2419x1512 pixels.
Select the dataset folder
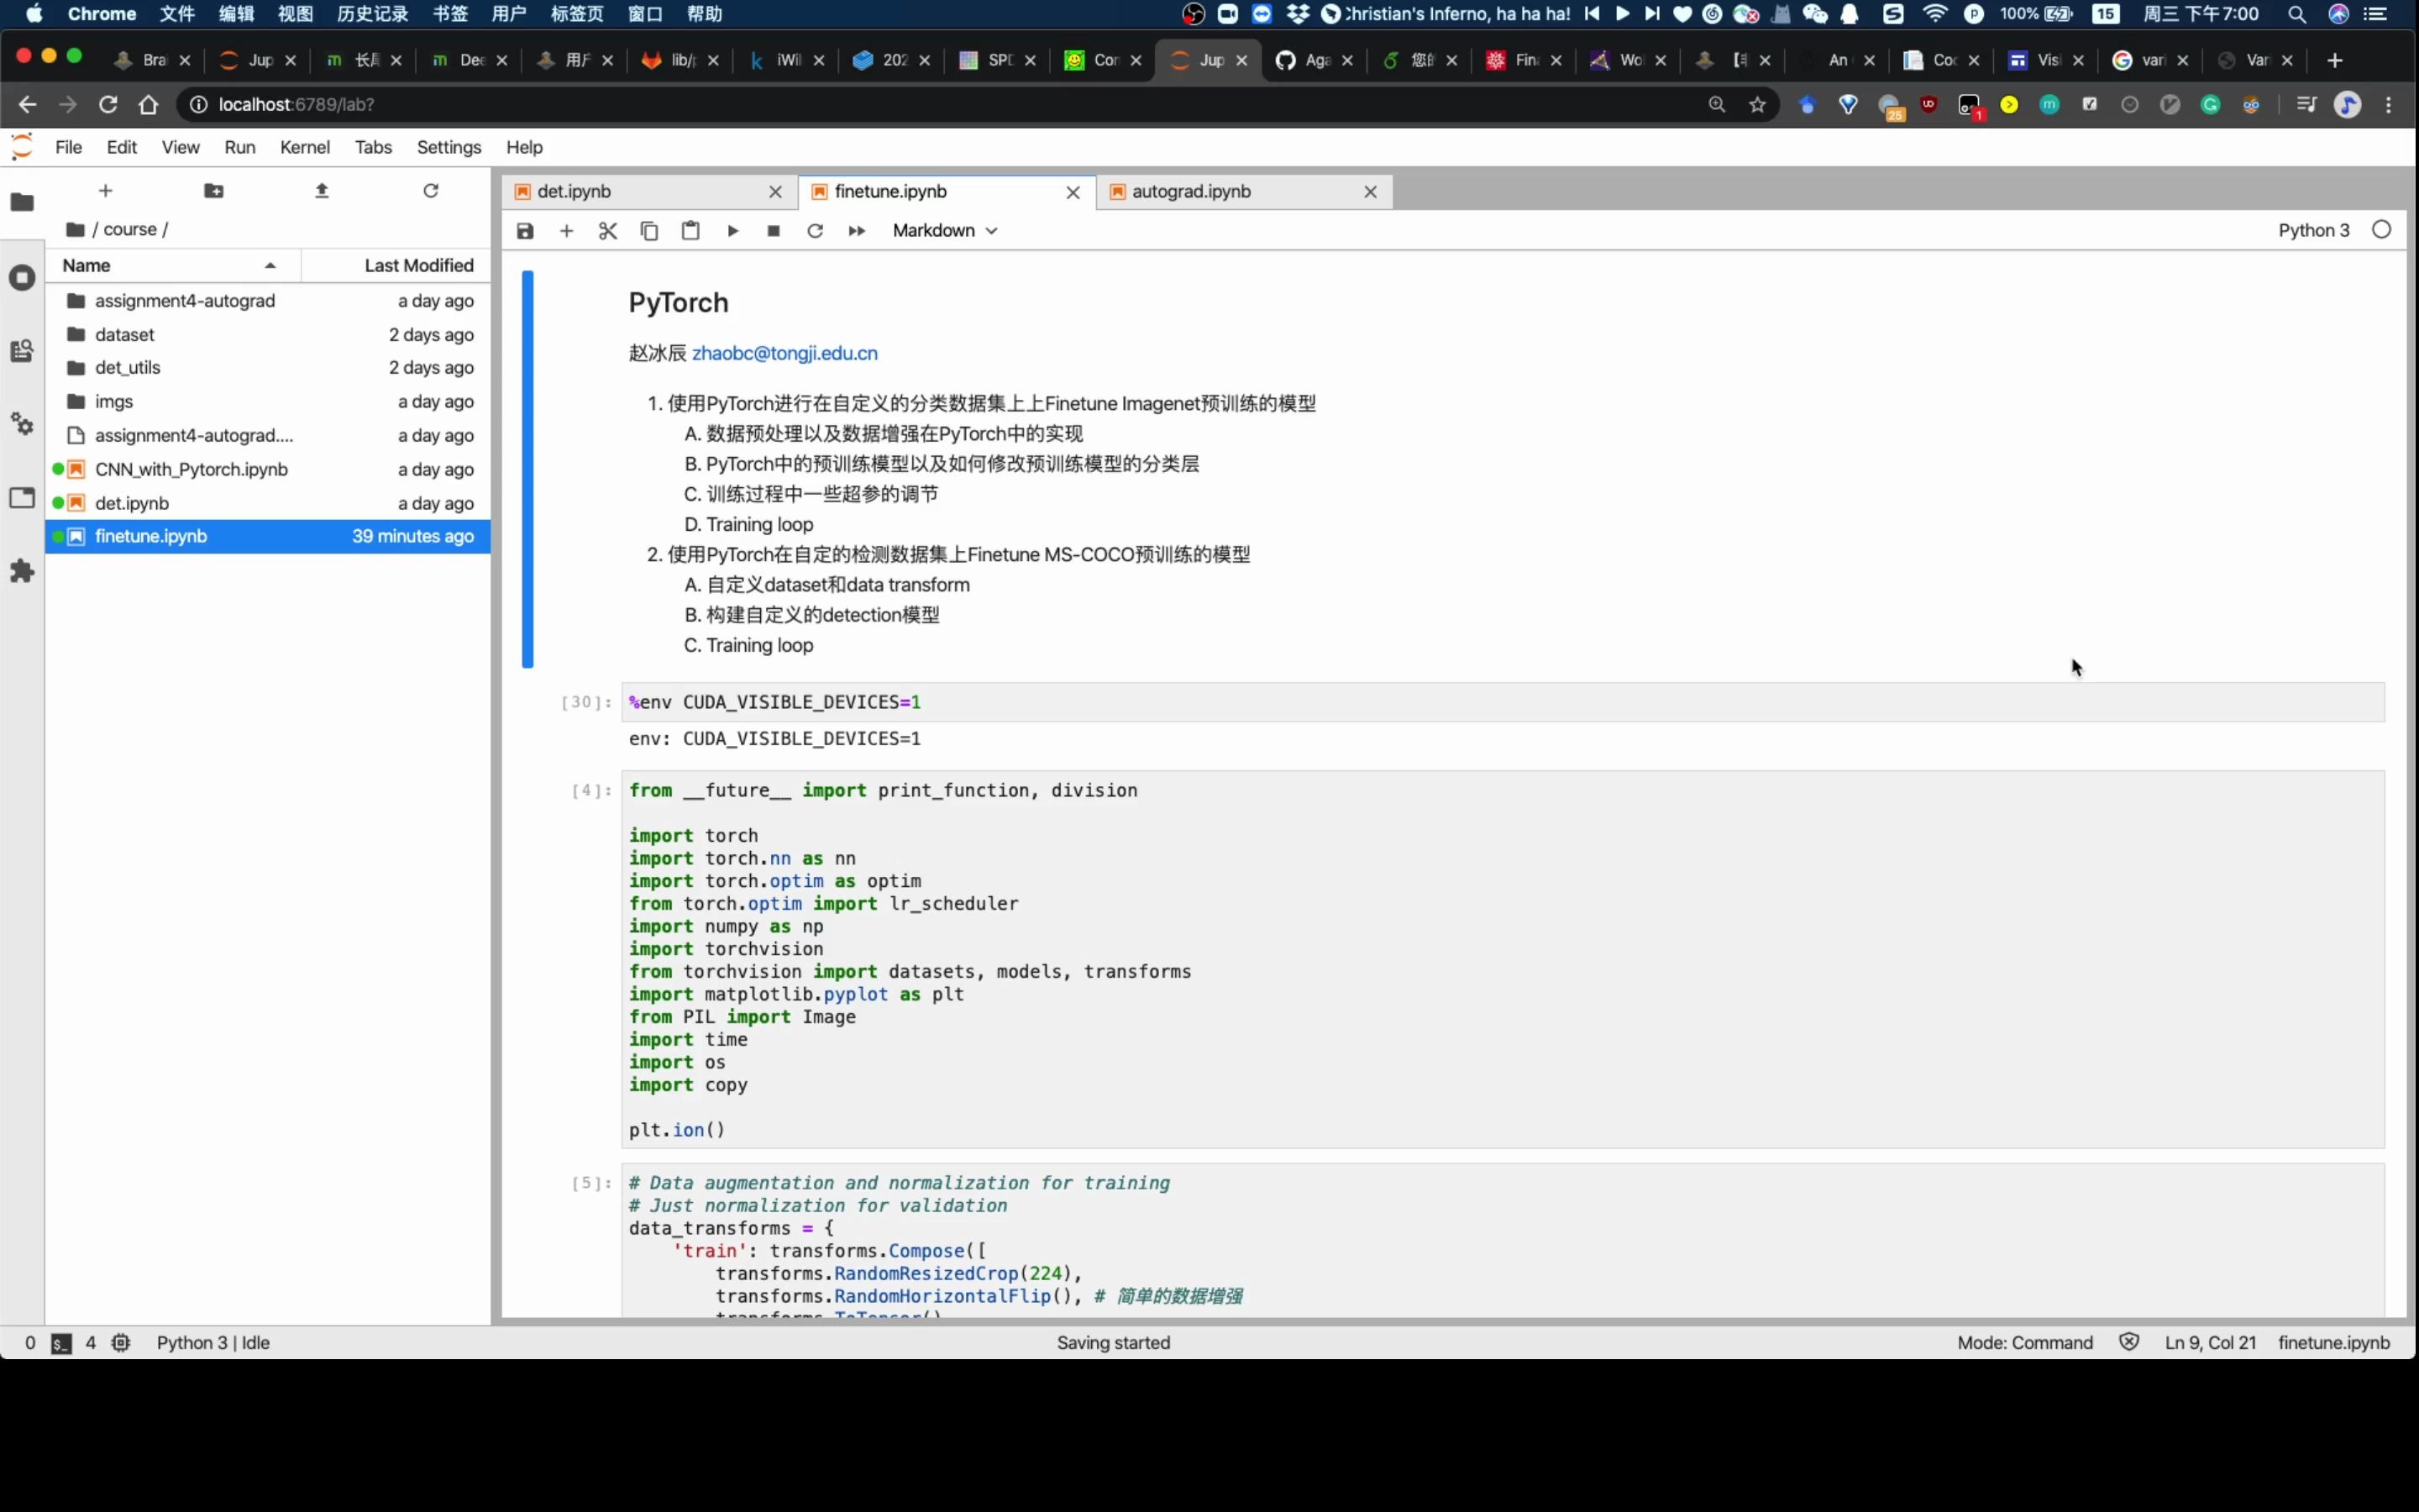[268, 335]
